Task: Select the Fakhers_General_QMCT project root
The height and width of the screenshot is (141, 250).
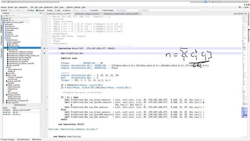Action: 15,22
